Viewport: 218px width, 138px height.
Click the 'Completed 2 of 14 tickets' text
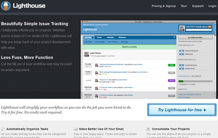tap(187, 84)
